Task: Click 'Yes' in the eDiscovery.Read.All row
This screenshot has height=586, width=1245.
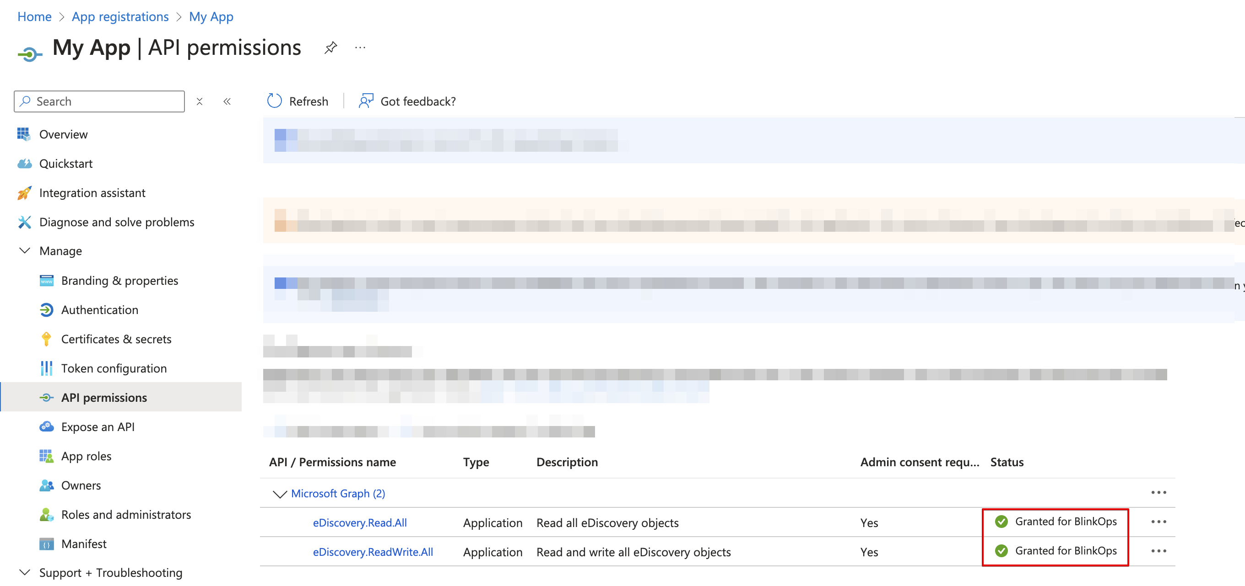Action: click(x=869, y=523)
